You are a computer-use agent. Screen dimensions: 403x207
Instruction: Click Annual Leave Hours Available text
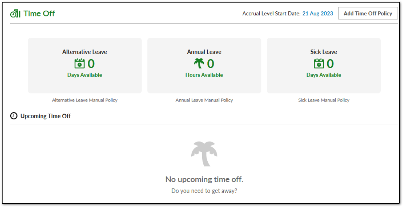tap(204, 75)
